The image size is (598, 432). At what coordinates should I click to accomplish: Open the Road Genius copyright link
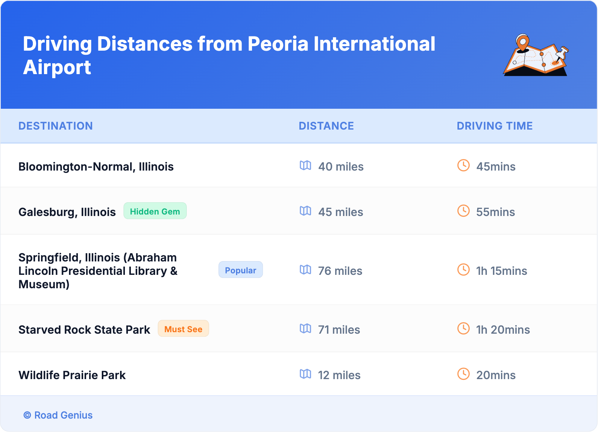tap(58, 415)
